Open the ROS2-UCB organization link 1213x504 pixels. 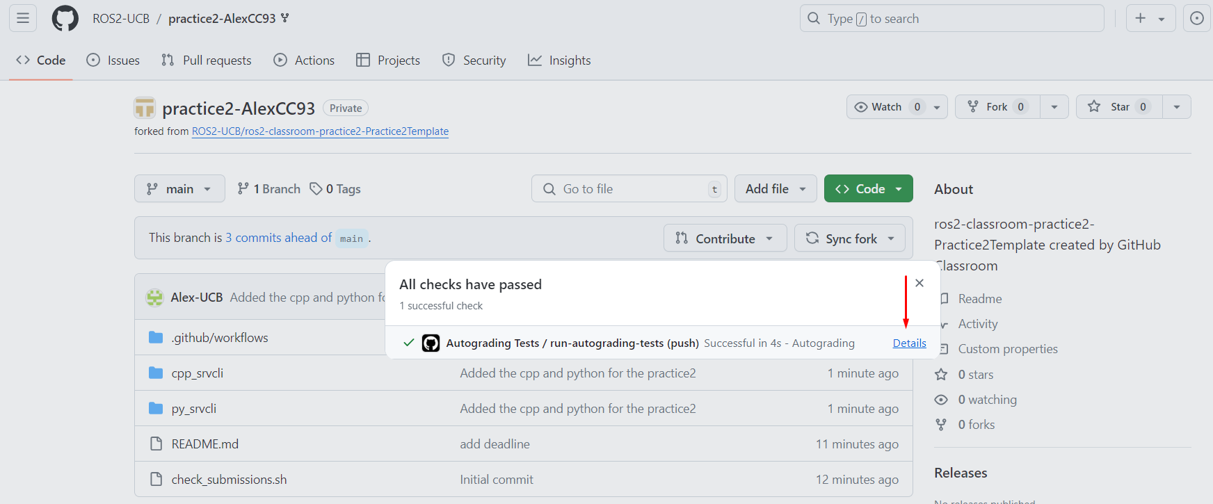[121, 19]
